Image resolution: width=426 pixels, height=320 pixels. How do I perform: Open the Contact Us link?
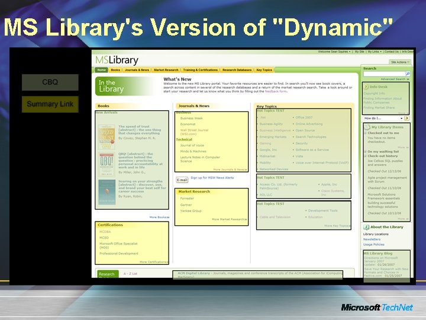point(391,52)
